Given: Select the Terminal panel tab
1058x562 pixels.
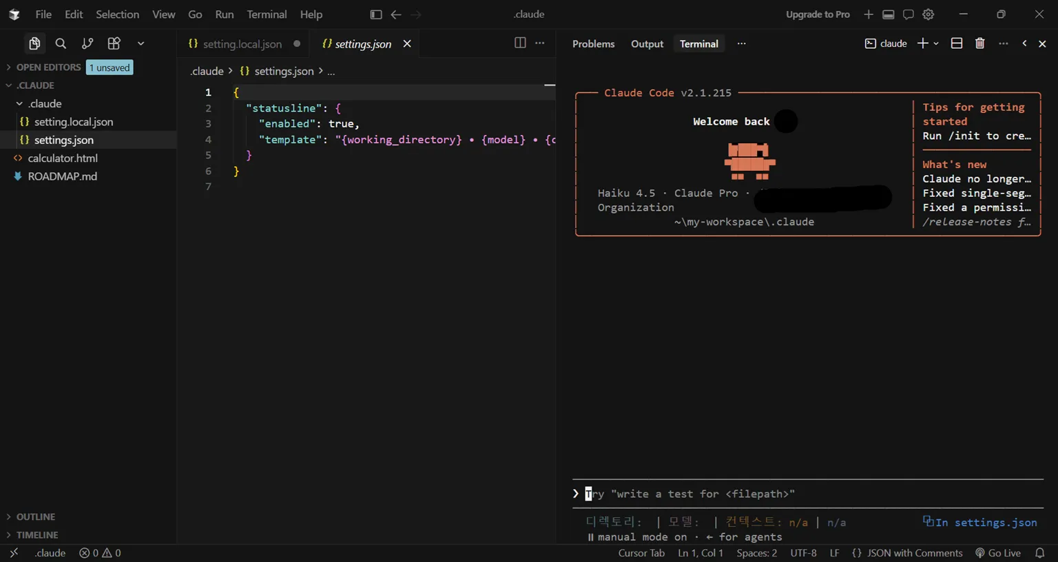Looking at the screenshot, I should pos(698,44).
